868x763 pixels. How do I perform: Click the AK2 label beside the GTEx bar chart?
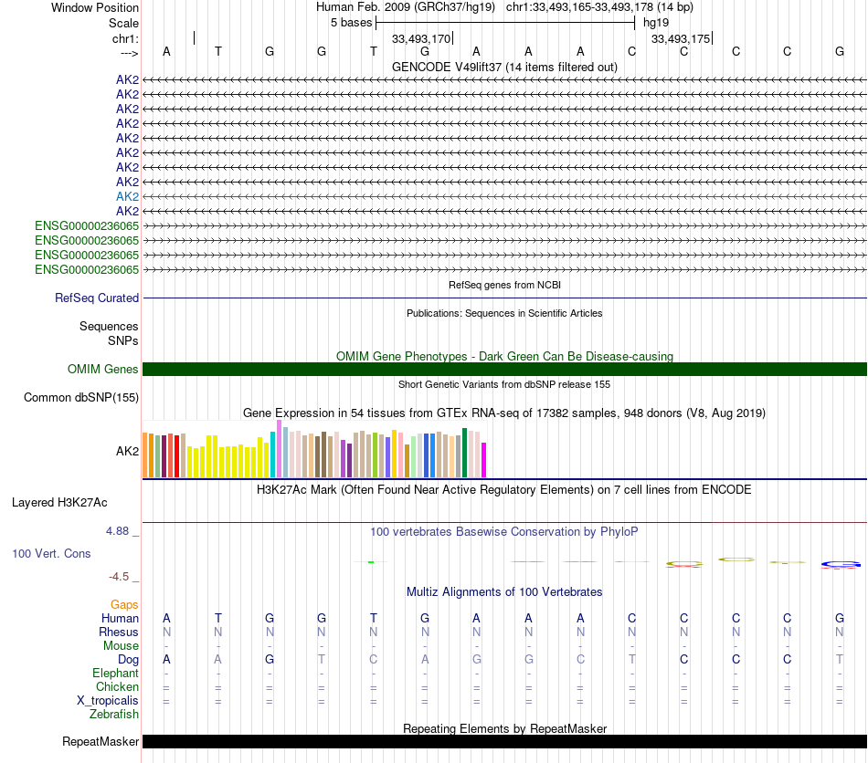coord(127,451)
